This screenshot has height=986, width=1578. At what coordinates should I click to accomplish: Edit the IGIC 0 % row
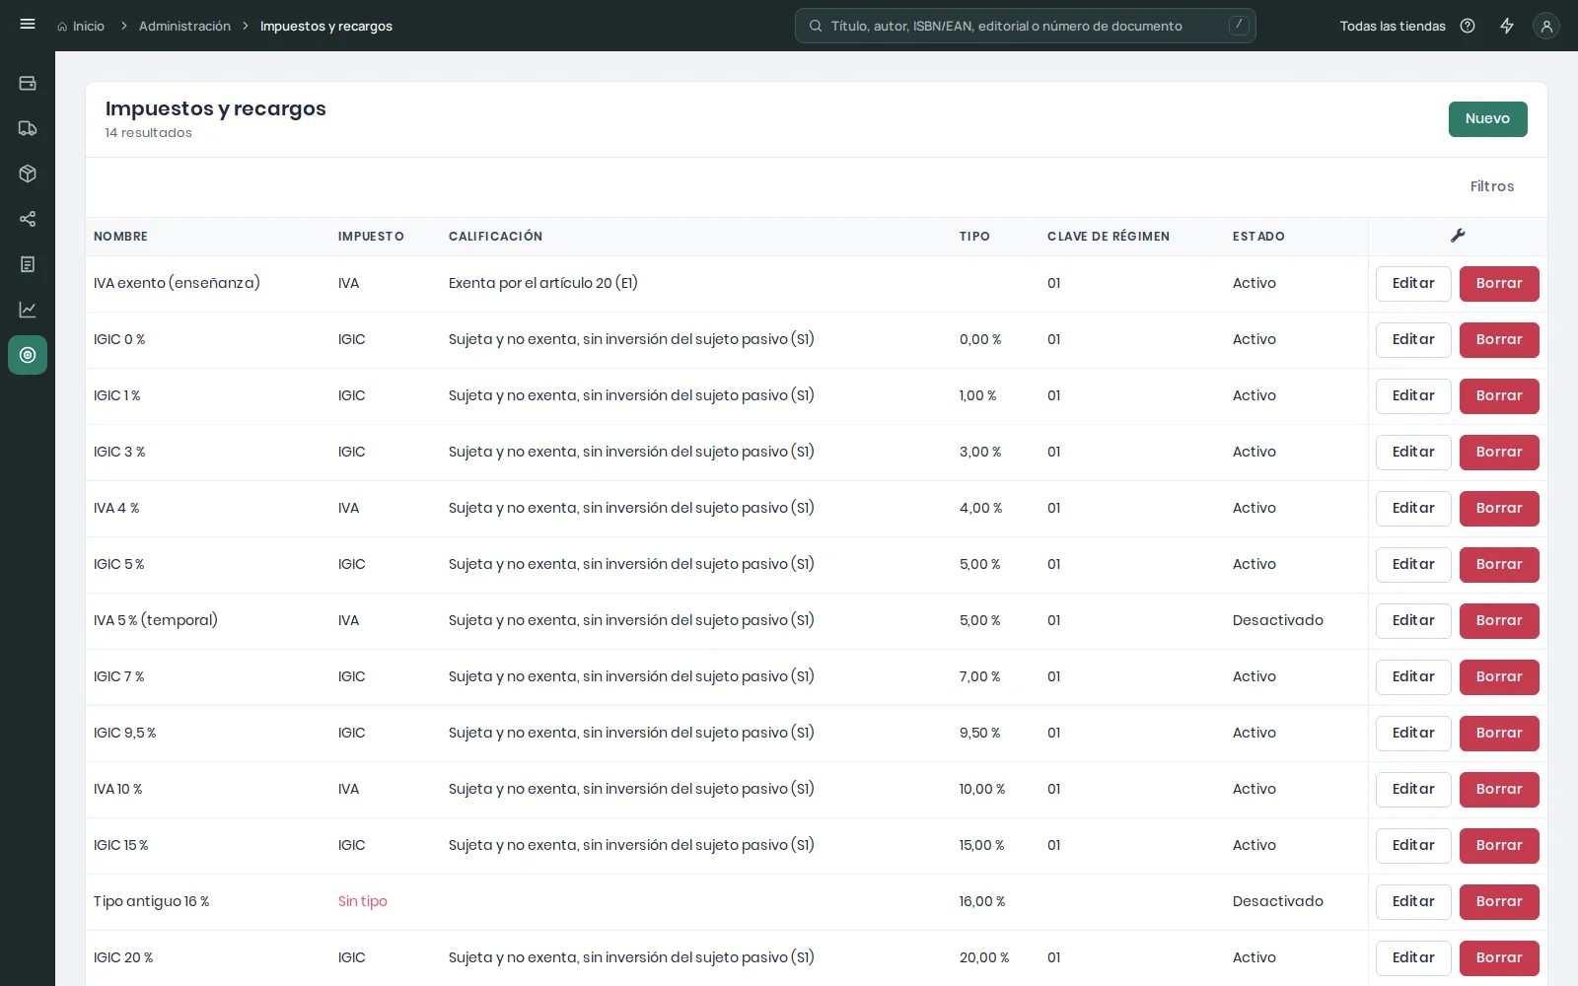(x=1413, y=340)
